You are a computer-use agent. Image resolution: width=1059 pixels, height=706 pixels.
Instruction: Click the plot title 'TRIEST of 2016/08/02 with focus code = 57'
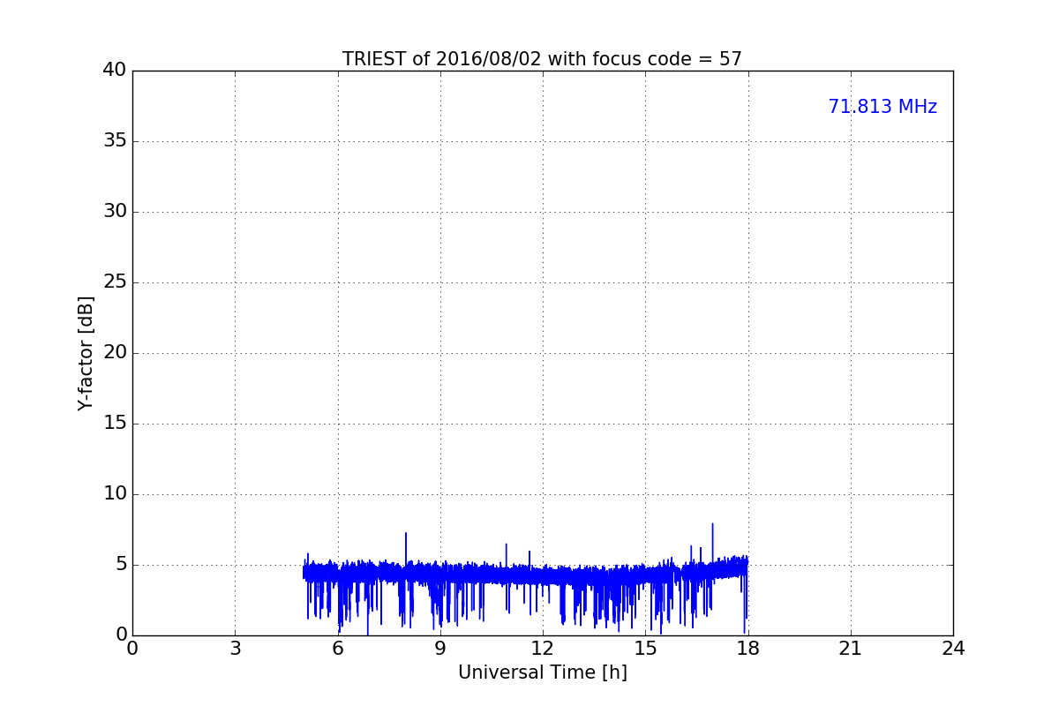tap(542, 59)
